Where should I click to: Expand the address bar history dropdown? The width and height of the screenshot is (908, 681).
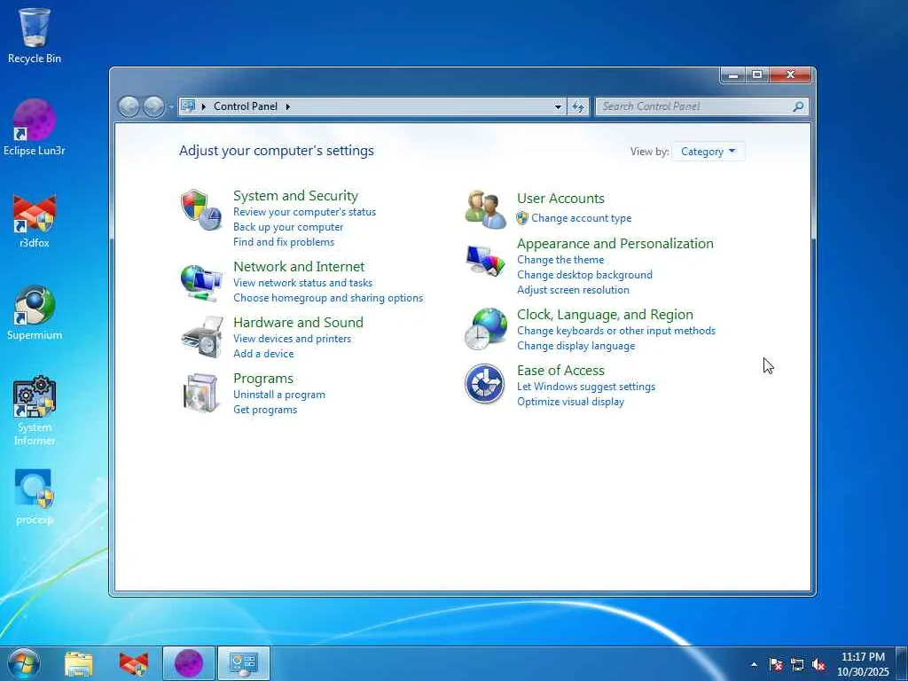[558, 106]
